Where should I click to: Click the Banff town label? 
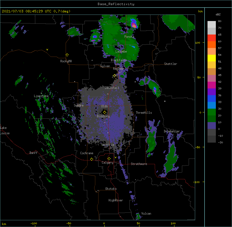[33, 153]
